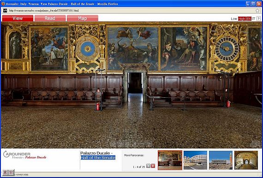Click the 'Palazzo Ducale -' title text

pyautogui.click(x=96, y=153)
